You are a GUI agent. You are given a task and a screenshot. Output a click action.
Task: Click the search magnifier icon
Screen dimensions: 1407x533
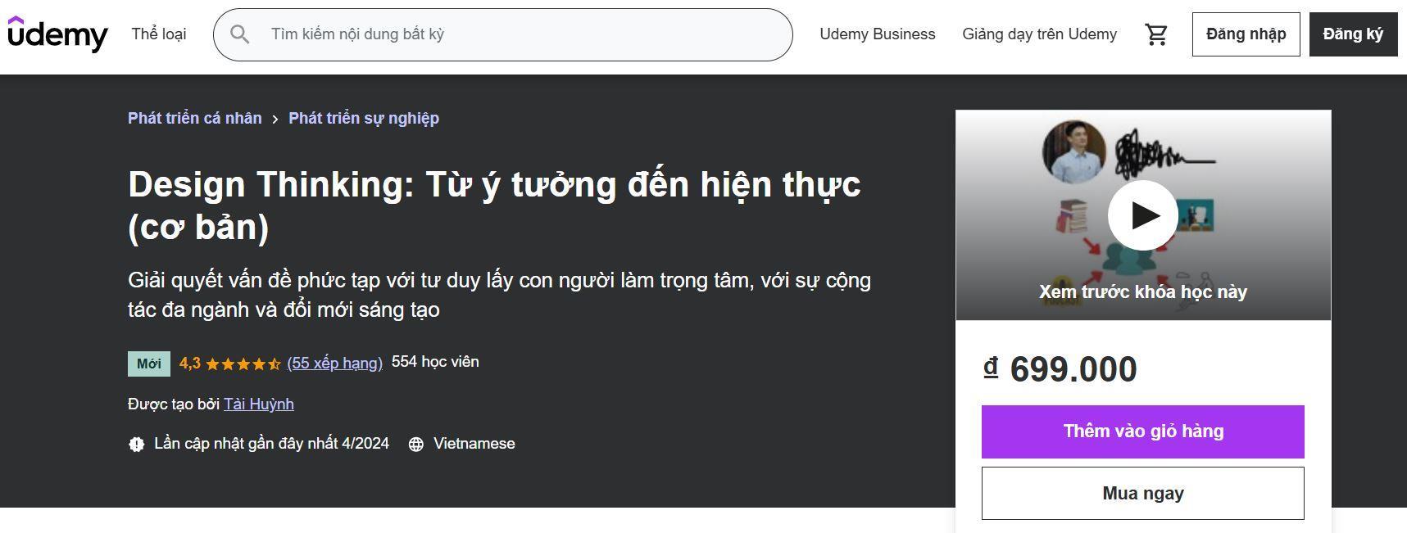[x=239, y=34]
